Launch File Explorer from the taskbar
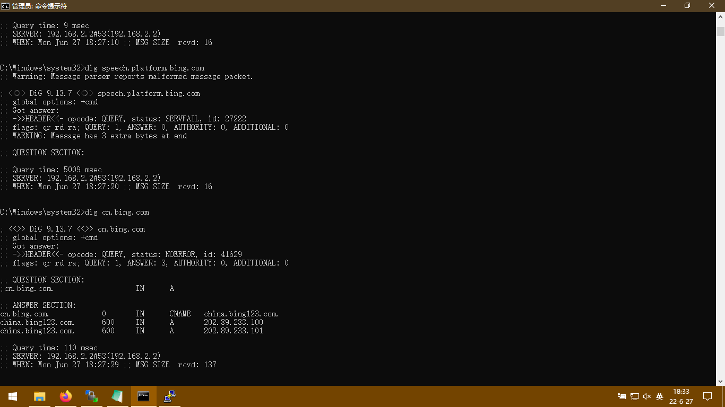 [40, 396]
